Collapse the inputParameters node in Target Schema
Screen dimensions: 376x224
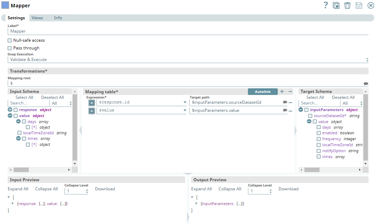(301, 109)
